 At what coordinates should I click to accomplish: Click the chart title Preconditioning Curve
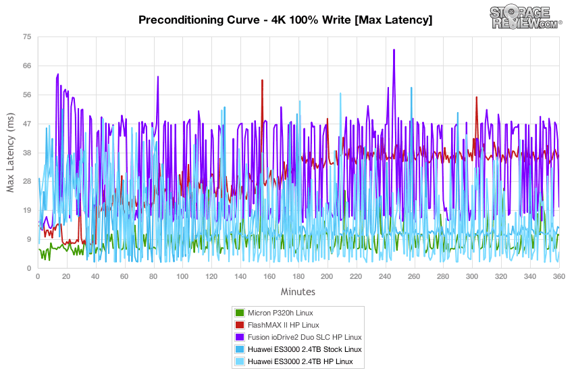click(x=285, y=20)
